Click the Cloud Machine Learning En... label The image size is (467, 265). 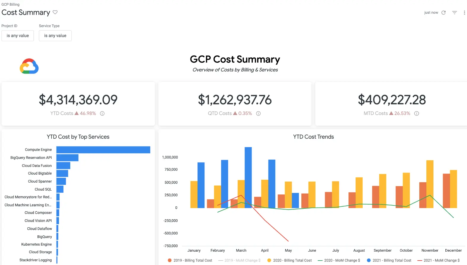[28, 205]
